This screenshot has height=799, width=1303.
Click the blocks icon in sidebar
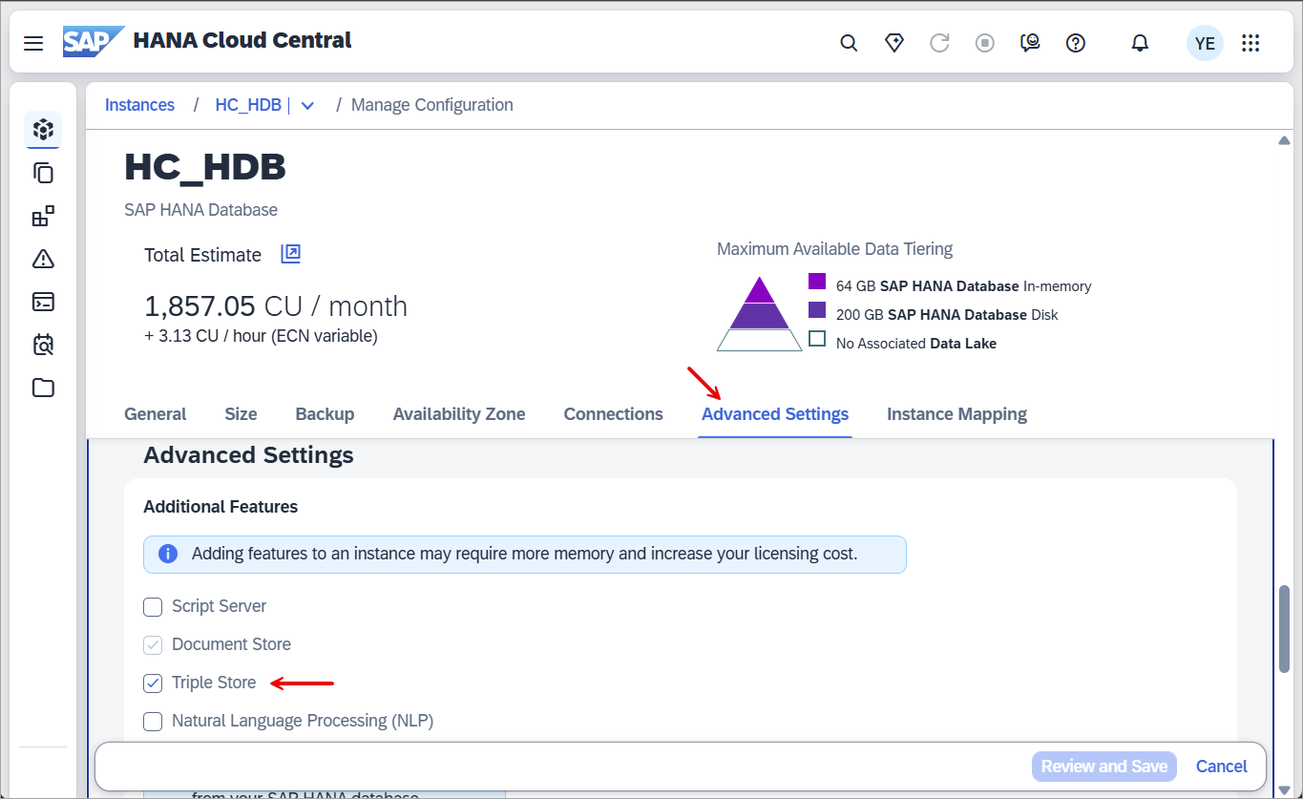point(43,216)
